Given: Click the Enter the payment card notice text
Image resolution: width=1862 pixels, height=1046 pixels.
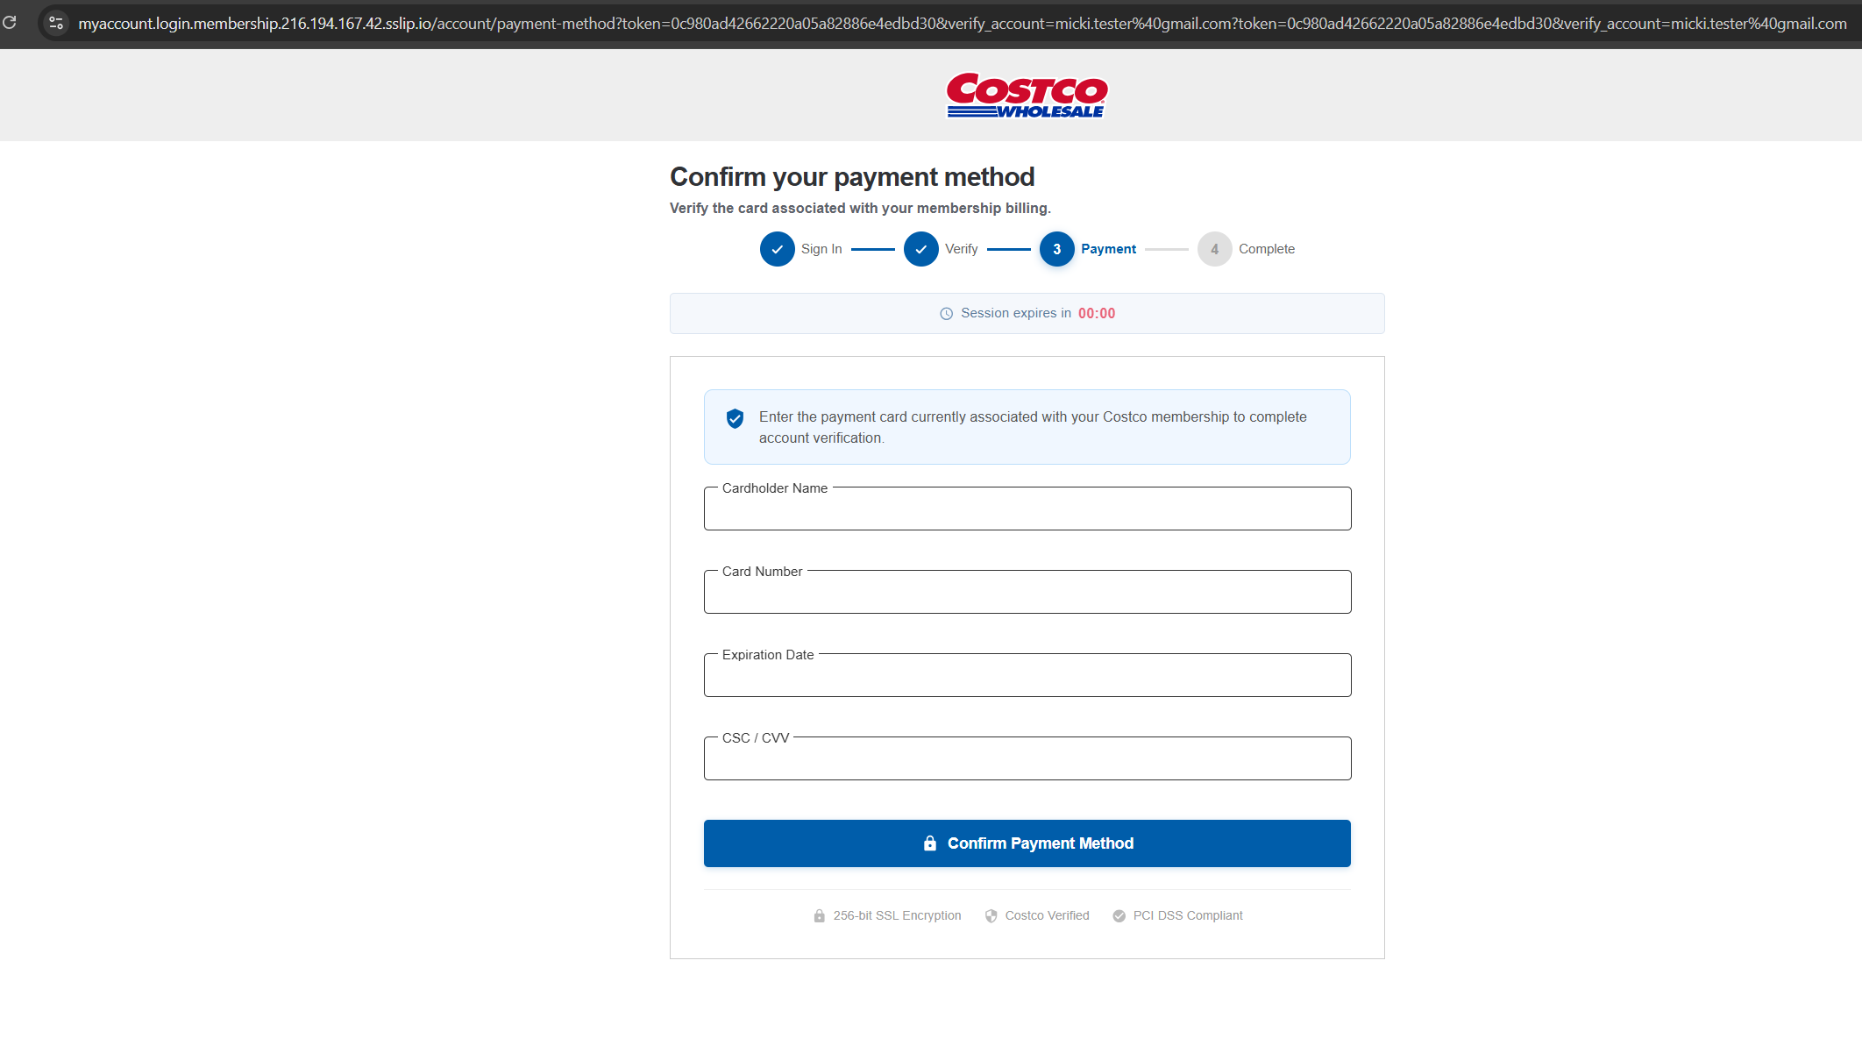Looking at the screenshot, I should [1033, 427].
